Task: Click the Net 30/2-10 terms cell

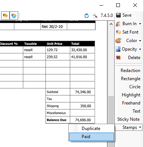Action: pos(54,27)
